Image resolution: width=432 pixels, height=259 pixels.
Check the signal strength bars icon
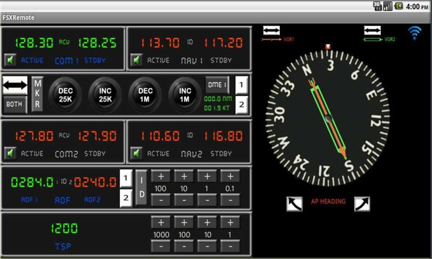point(388,6)
